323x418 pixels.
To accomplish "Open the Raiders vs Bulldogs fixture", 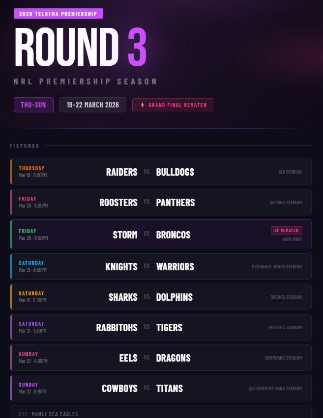I will pos(161,172).
